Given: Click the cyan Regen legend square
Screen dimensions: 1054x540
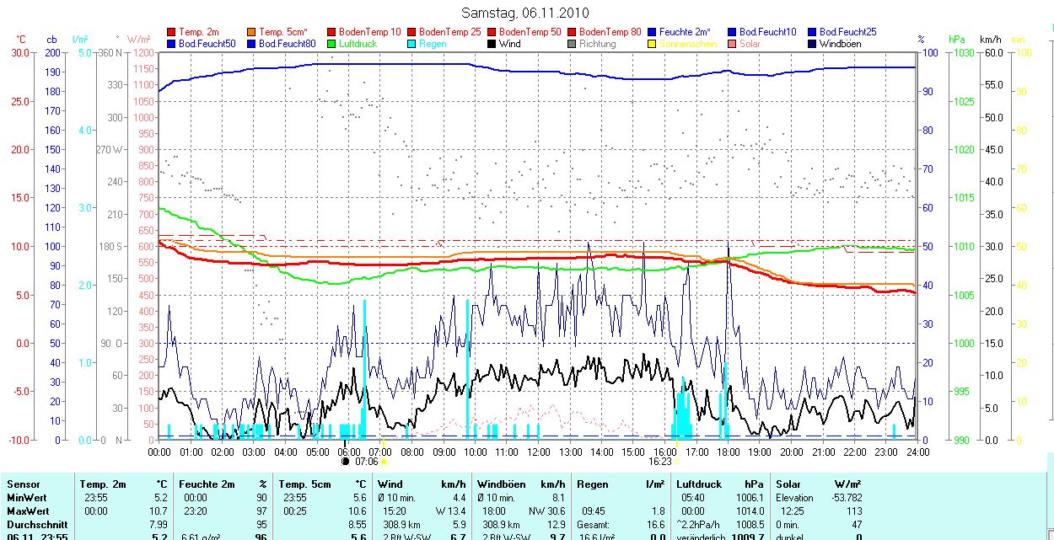Looking at the screenshot, I should click(x=412, y=44).
